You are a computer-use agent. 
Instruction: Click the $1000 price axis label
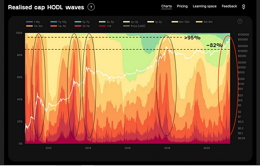click(x=242, y=67)
